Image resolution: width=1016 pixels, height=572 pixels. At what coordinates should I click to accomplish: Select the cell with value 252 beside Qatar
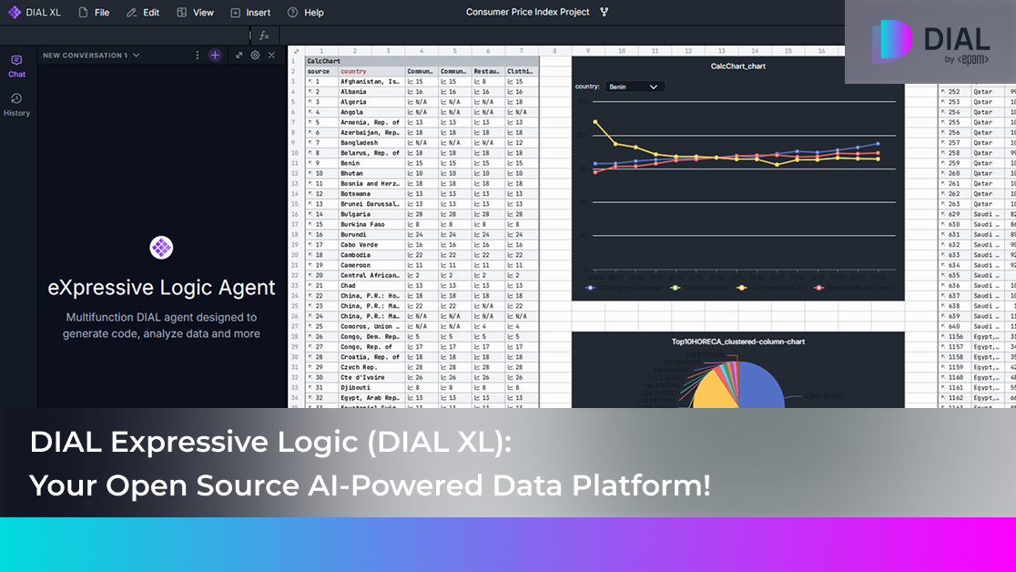tap(954, 92)
